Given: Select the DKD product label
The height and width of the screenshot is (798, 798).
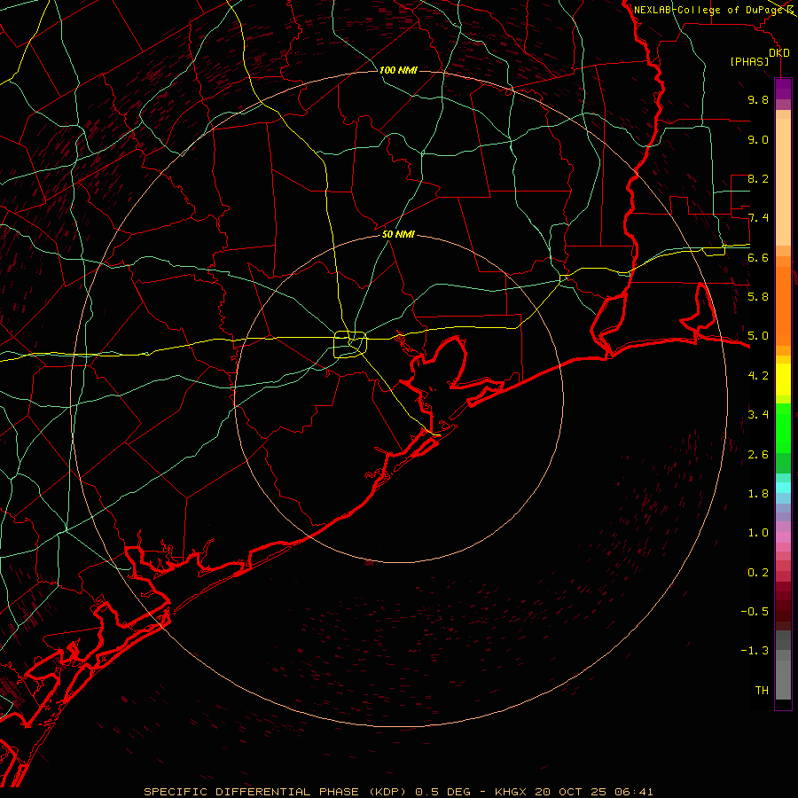Looking at the screenshot, I should point(778,53).
